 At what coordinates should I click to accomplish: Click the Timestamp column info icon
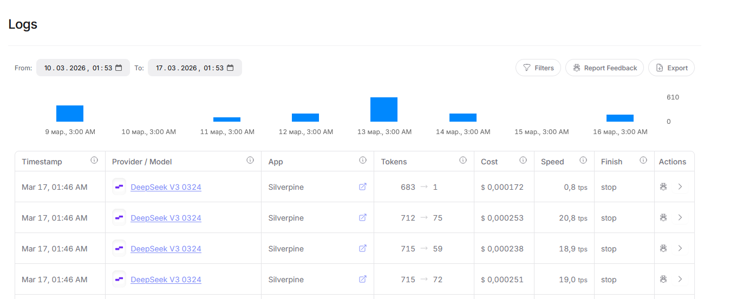tap(94, 161)
